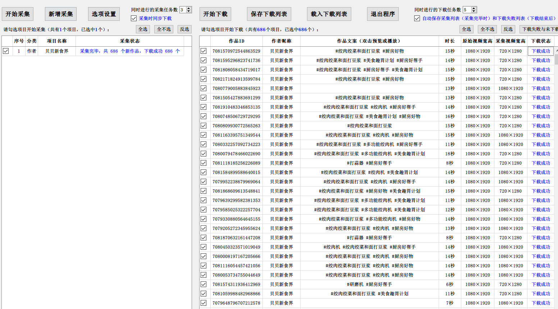
Task: Toggle 采集时同步下载 checkbox
Action: [x=134, y=18]
